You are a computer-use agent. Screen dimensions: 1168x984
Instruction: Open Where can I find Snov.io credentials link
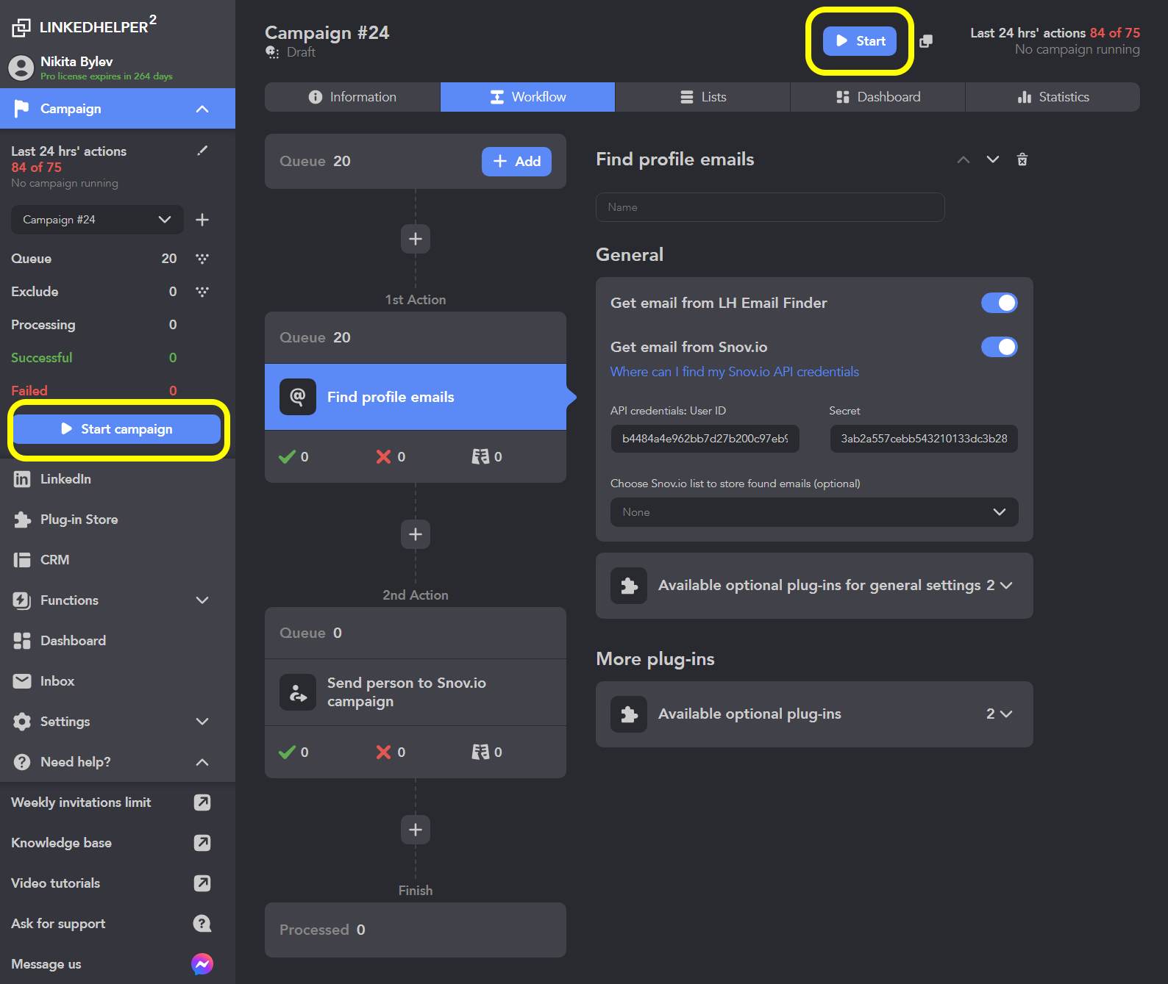[x=735, y=372]
